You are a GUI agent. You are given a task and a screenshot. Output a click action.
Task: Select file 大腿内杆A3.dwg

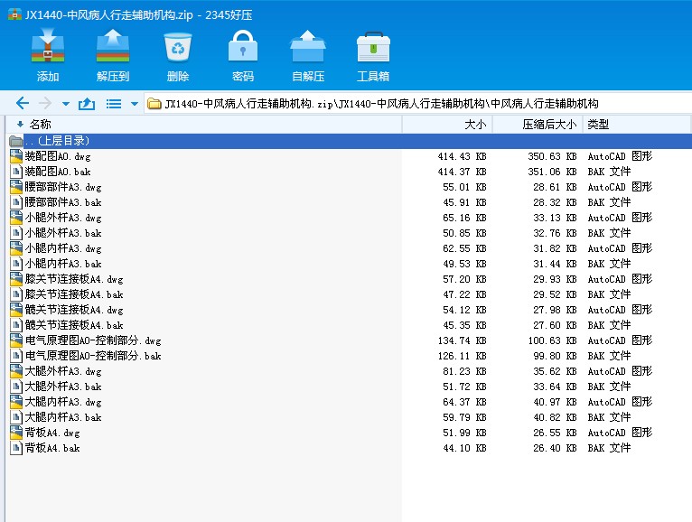(x=63, y=402)
